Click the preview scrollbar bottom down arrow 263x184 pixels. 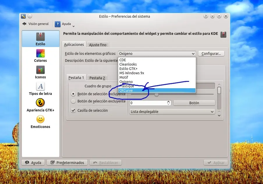[x=219, y=116]
